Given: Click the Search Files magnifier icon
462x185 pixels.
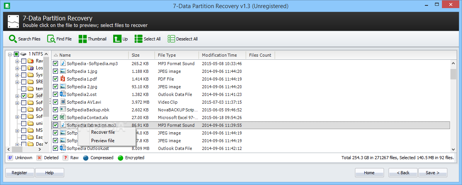Looking at the screenshot, I should tap(13, 39).
